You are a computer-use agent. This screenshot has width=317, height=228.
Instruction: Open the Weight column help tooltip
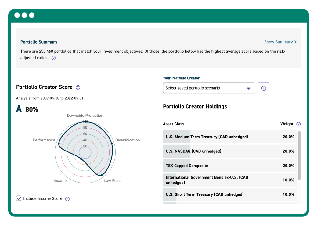(298, 124)
